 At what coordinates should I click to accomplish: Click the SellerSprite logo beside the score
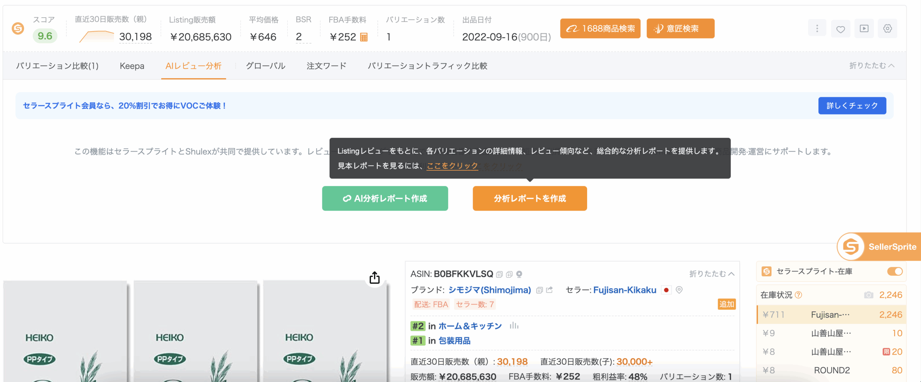point(18,28)
